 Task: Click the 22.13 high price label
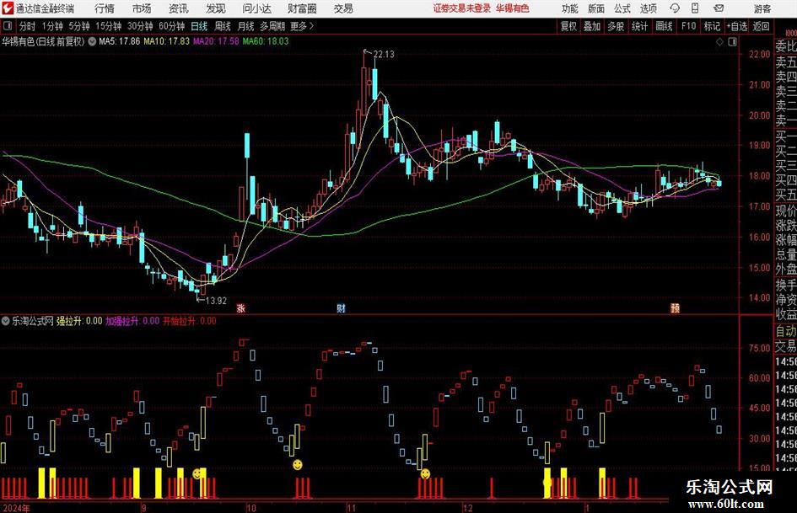pos(384,54)
